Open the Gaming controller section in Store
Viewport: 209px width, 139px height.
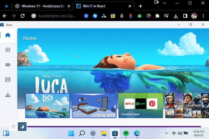[x=8, y=65]
